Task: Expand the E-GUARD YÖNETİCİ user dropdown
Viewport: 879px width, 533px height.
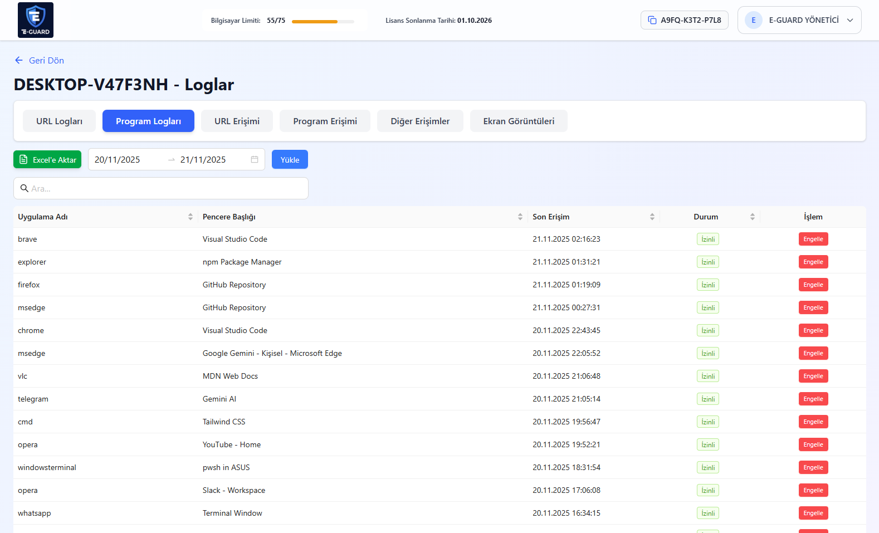Action: [x=850, y=20]
